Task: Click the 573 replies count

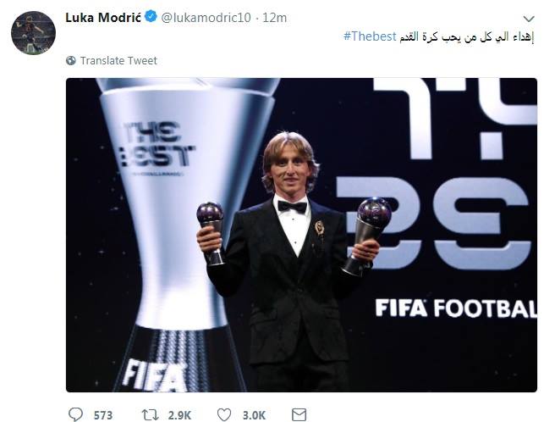Action: pyautogui.click(x=104, y=414)
